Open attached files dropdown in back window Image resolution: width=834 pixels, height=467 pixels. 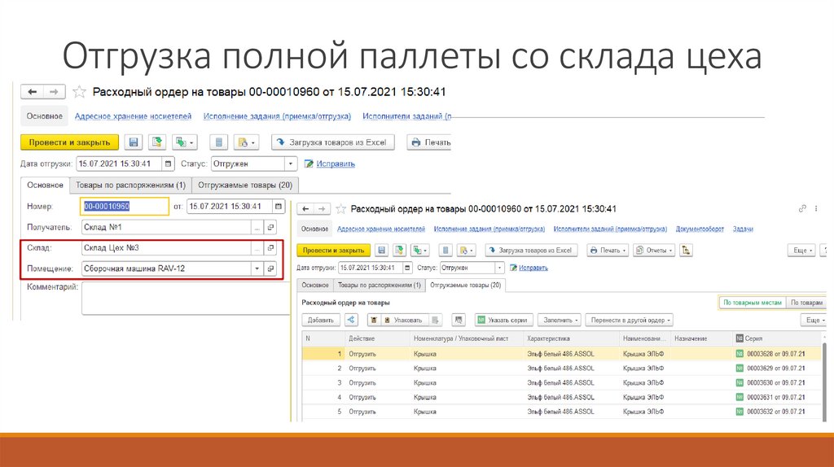tap(246, 142)
